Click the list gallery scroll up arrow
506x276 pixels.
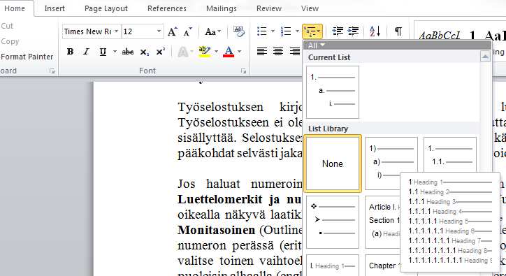pos(485,57)
